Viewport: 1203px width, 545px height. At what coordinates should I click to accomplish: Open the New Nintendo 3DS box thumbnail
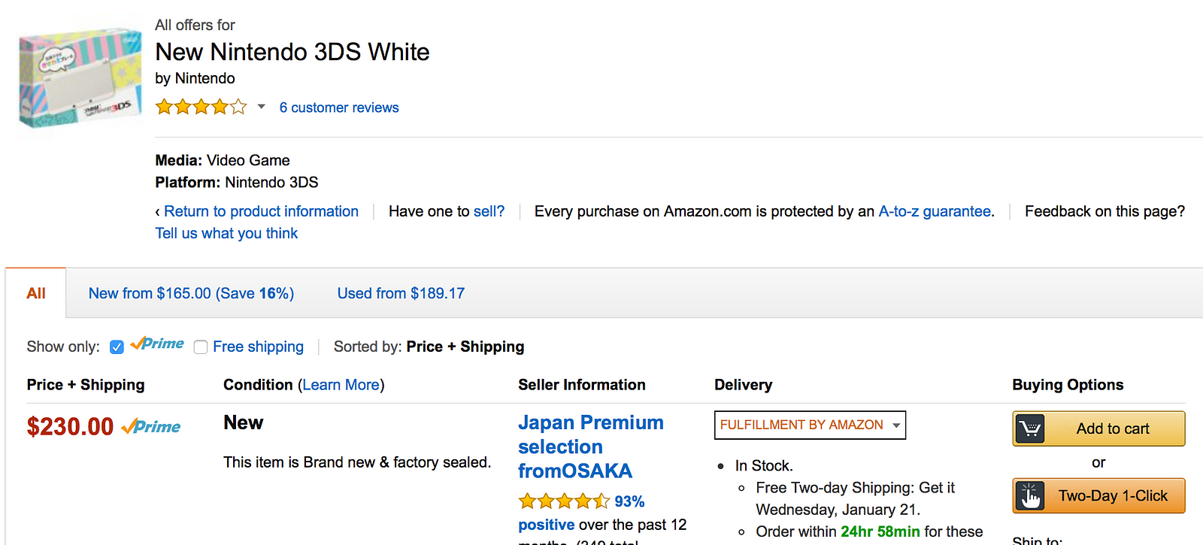pos(80,77)
